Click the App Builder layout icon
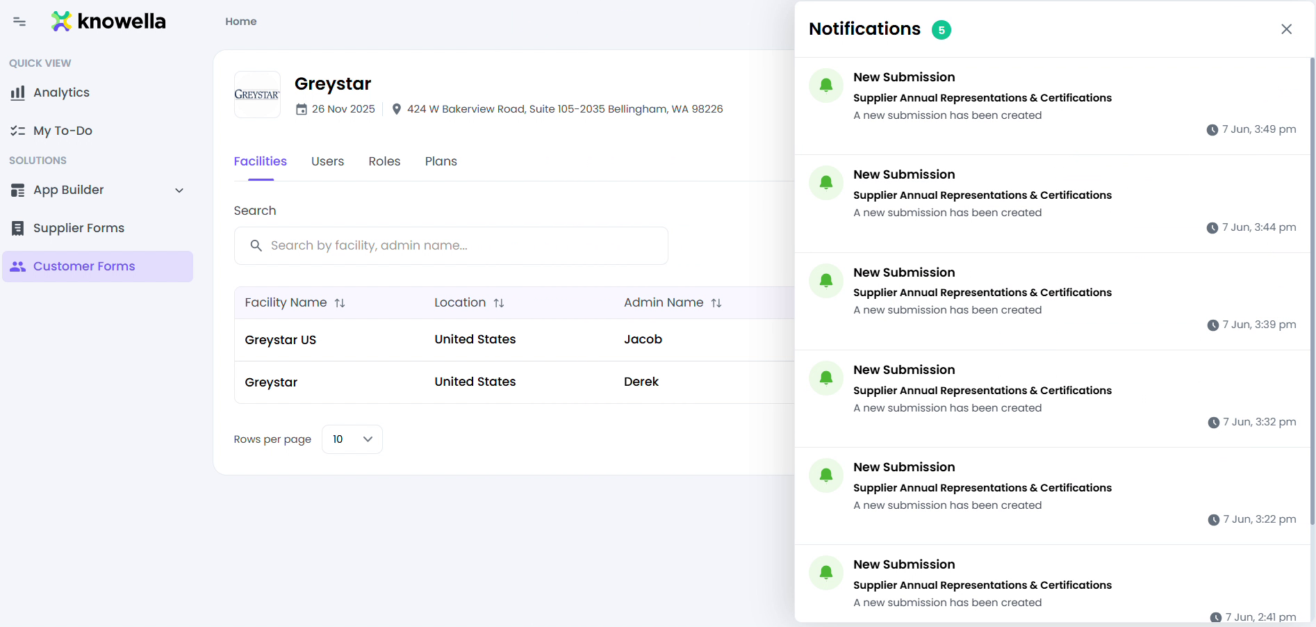Image resolution: width=1316 pixels, height=627 pixels. click(18, 190)
